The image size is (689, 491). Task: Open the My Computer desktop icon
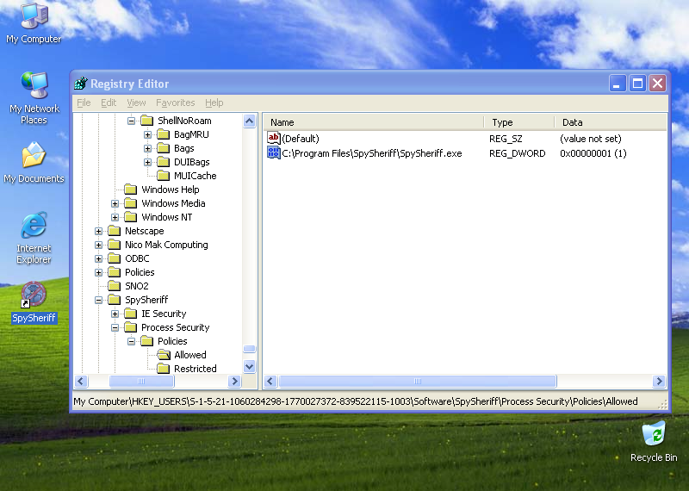34,16
